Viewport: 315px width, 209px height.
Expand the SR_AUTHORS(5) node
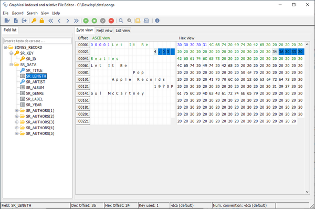tap(17, 133)
